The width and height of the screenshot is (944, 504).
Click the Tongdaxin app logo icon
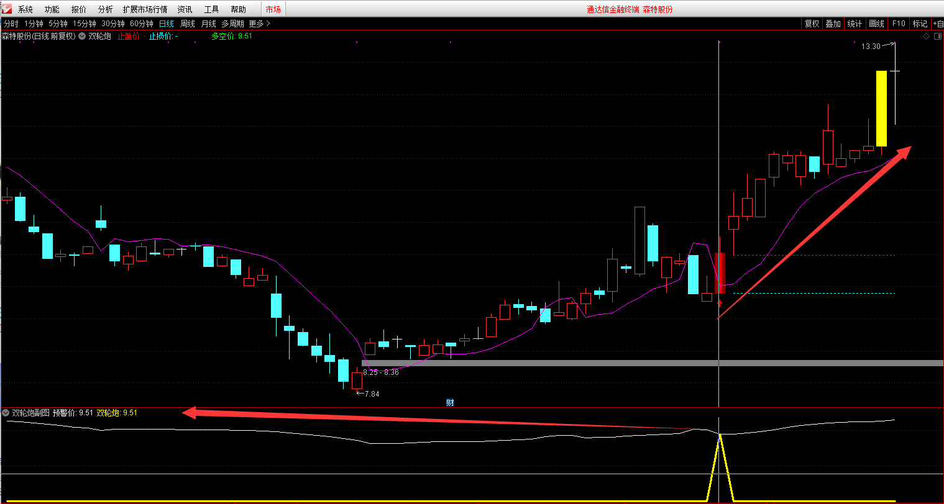click(x=7, y=9)
